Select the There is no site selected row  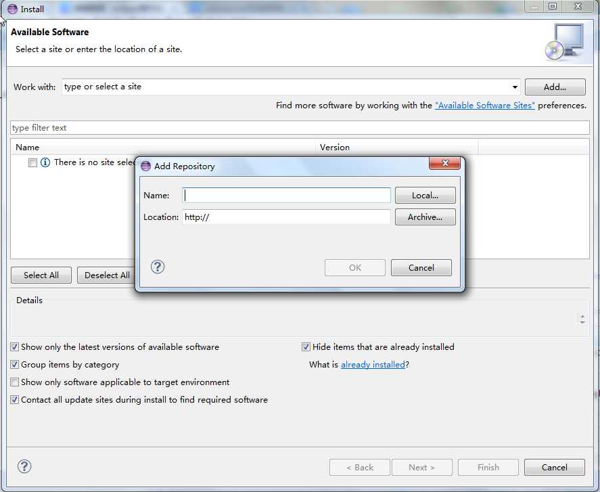tap(94, 162)
